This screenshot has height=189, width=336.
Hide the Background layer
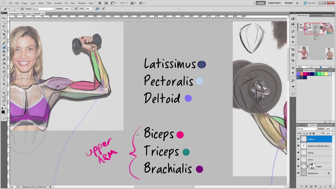coord(298,173)
